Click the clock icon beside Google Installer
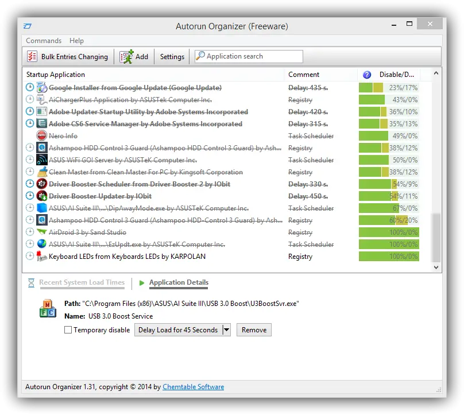The image size is (464, 415). coord(30,87)
